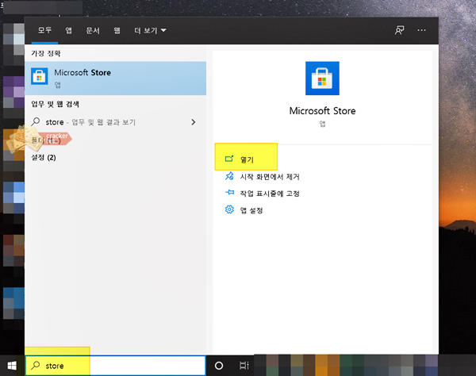Switch to the 앱 tab
This screenshot has height=376, width=476.
pyautogui.click(x=68, y=30)
